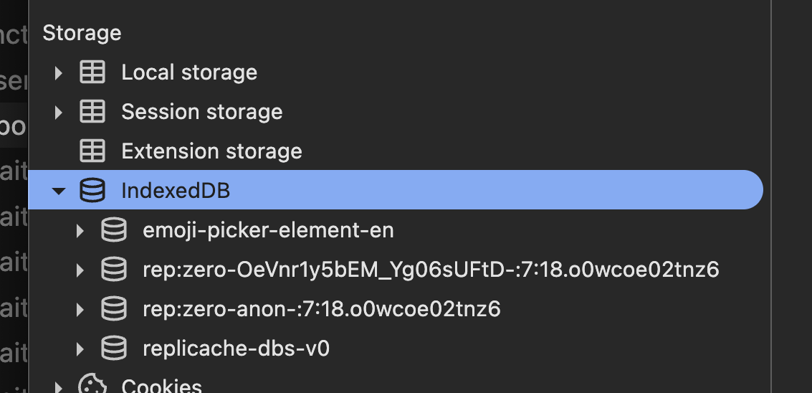
Task: Click the Local storage table icon
Action: [92, 72]
